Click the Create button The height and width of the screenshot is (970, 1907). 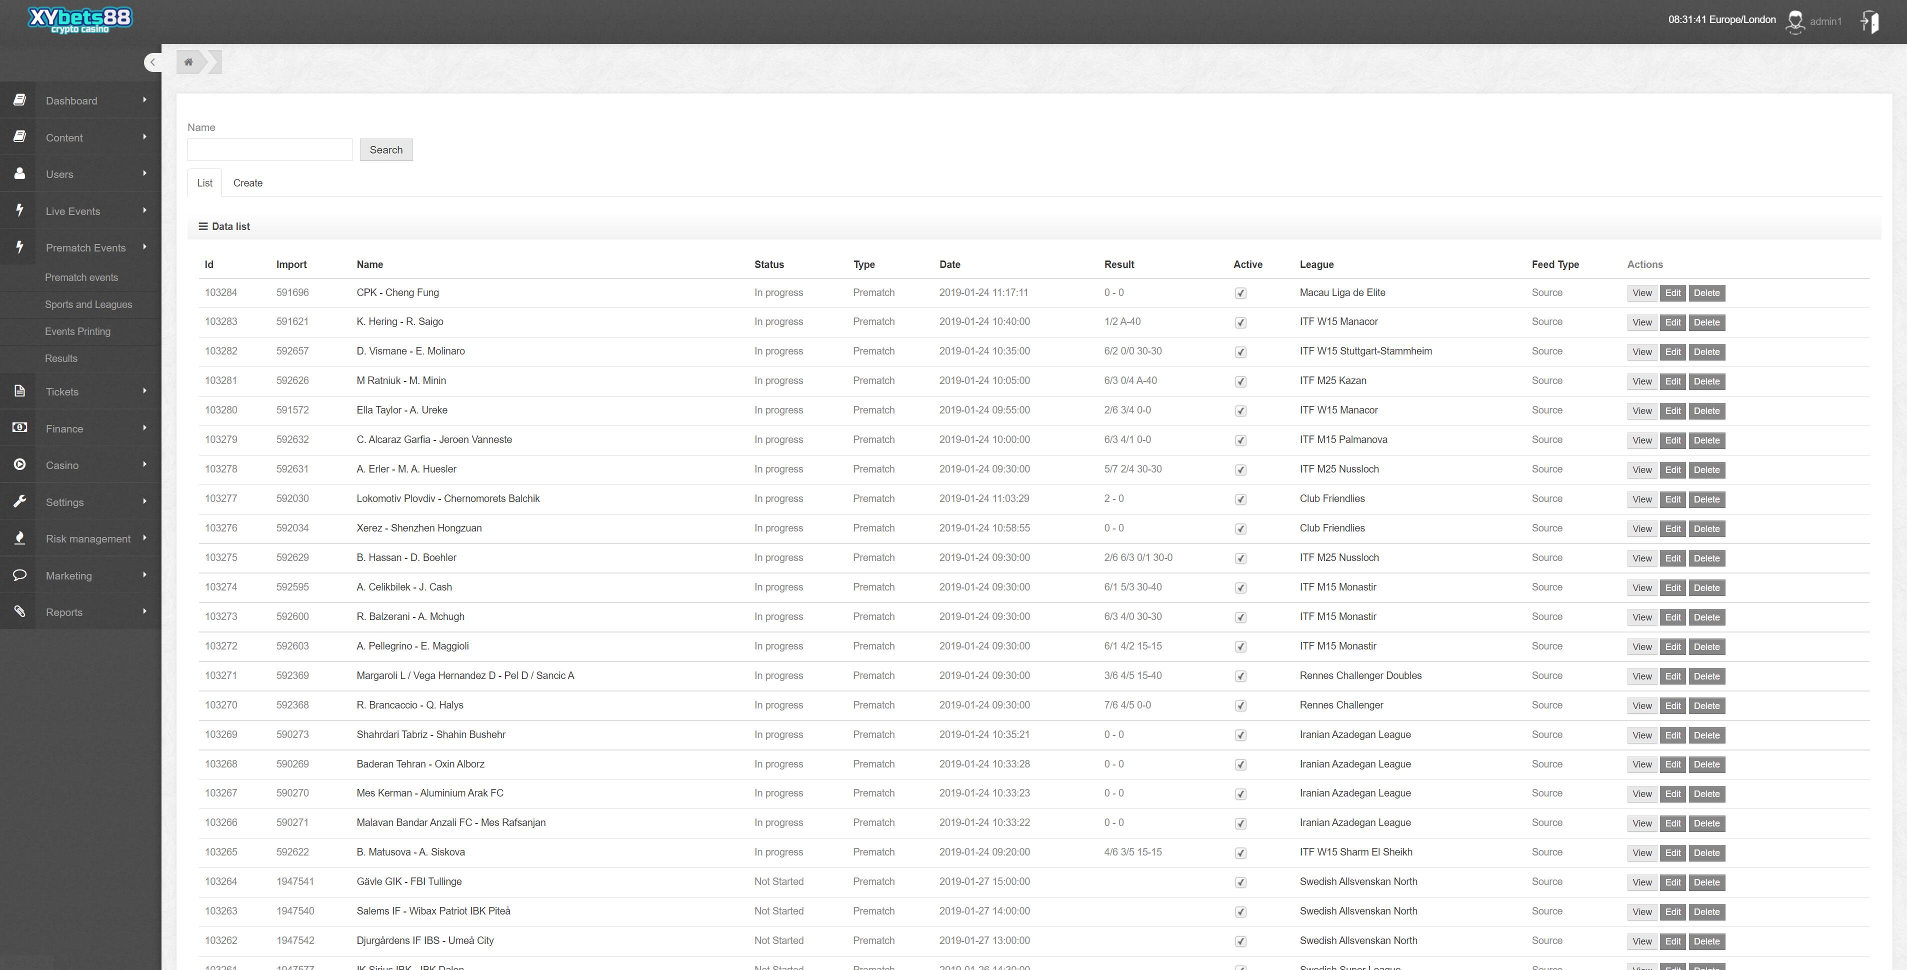[x=247, y=183]
